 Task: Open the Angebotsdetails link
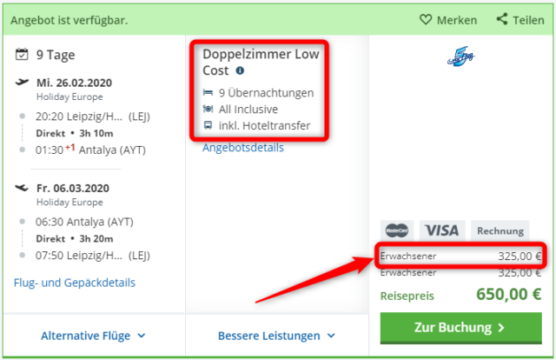pyautogui.click(x=243, y=147)
